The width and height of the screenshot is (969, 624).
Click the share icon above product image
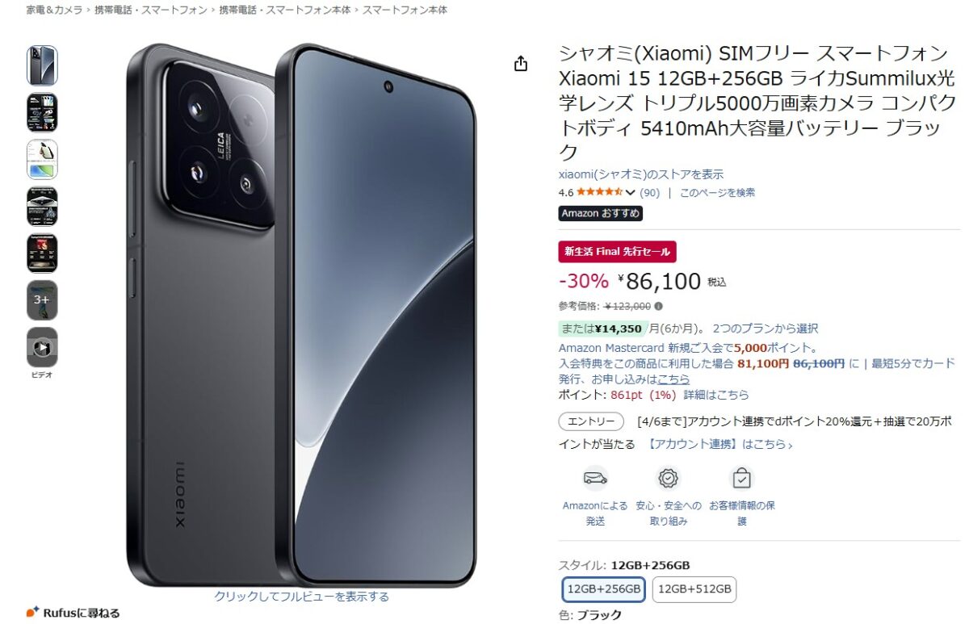pos(521,64)
